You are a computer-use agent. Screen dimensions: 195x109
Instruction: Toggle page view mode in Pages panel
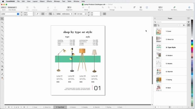[x=155, y=25]
